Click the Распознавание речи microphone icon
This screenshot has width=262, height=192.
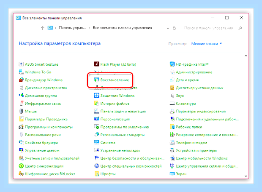(x=21, y=135)
